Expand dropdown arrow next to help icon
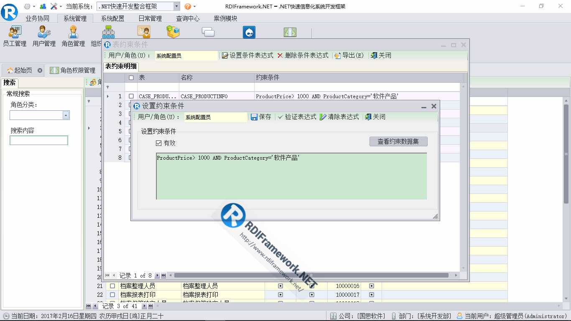This screenshot has width=571, height=321. (x=194, y=7)
